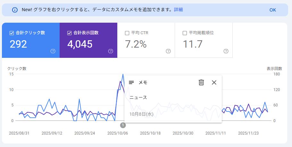Screen dimensions: 292x147
Task: Open the 詳細 link in the banner
Action: pos(178,10)
